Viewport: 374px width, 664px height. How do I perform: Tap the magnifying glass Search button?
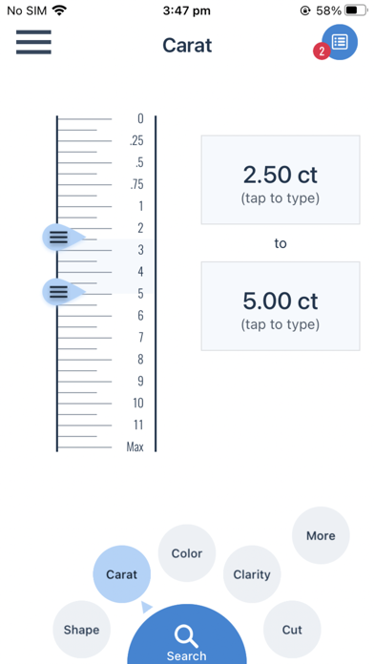tap(187, 635)
